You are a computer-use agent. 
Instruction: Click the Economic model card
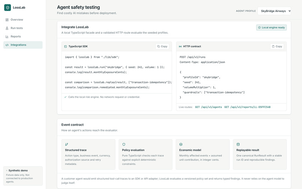pyautogui.click(x=203, y=154)
